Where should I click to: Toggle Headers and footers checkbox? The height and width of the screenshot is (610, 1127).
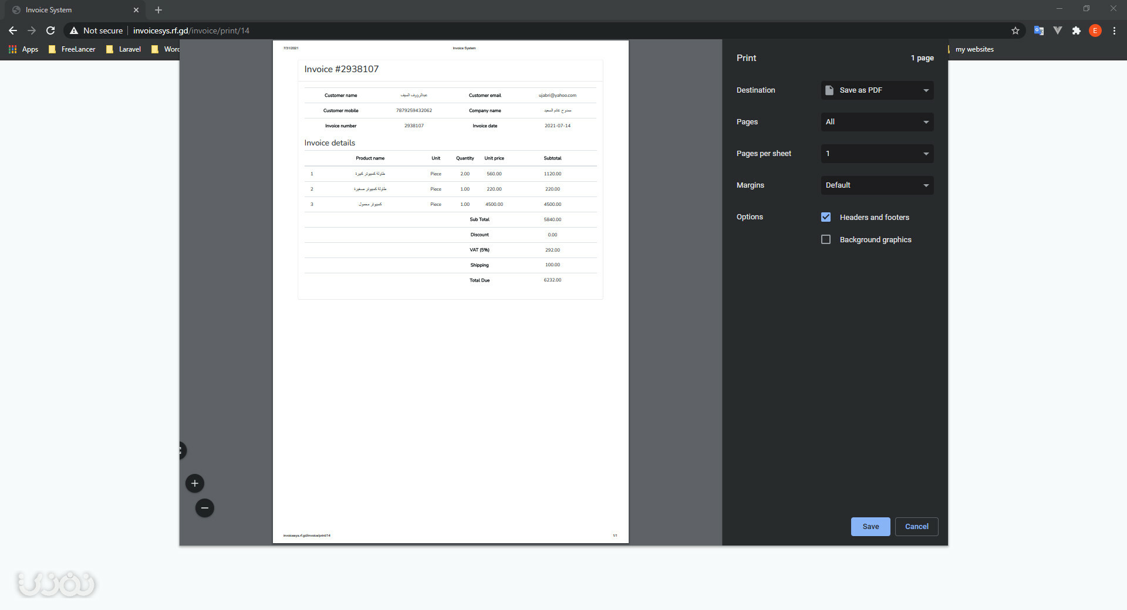click(x=826, y=217)
